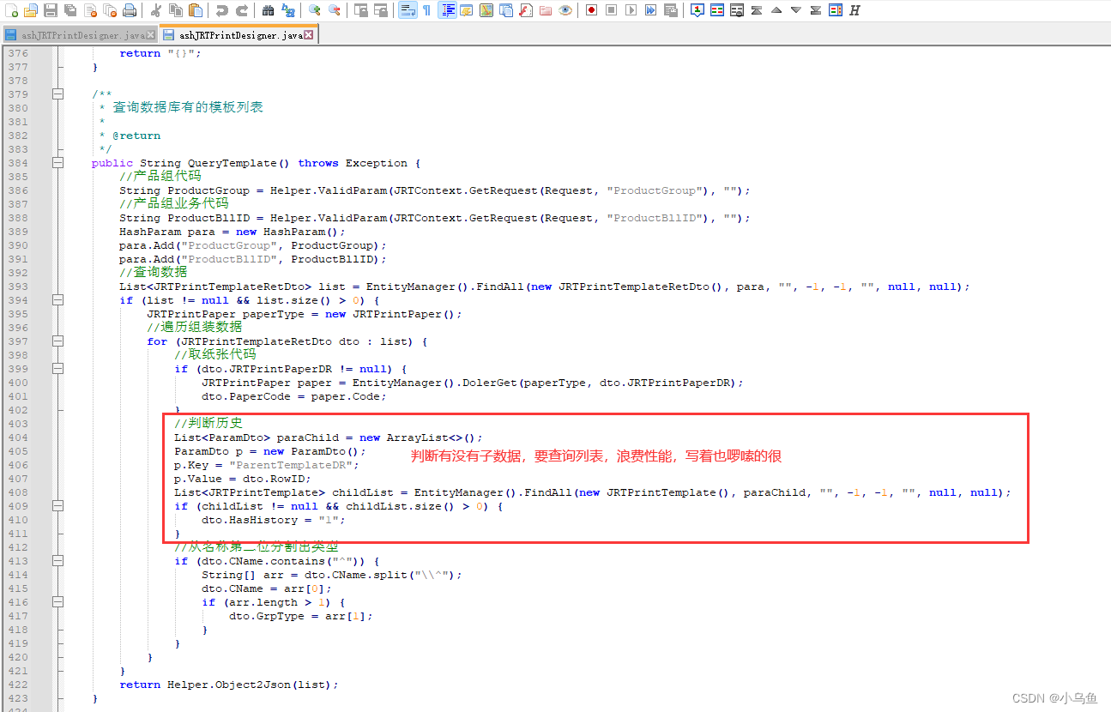Click the 'p.Value = dto.RowID;' line

coord(243,479)
